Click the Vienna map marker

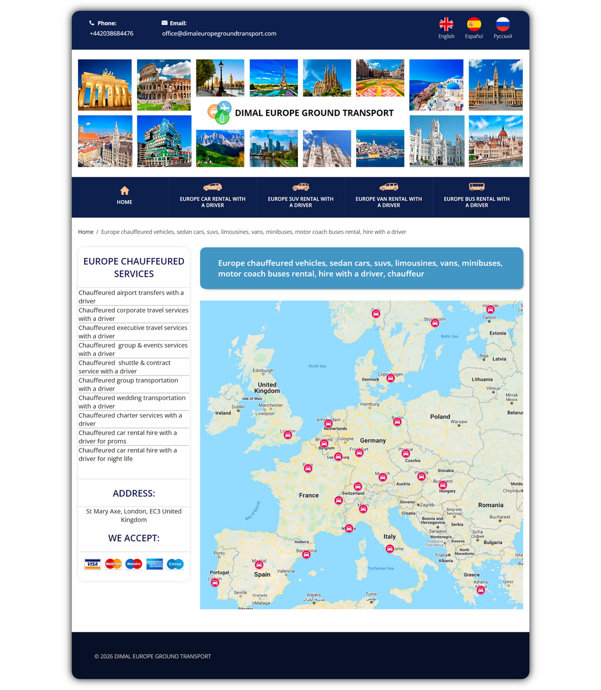422,476
